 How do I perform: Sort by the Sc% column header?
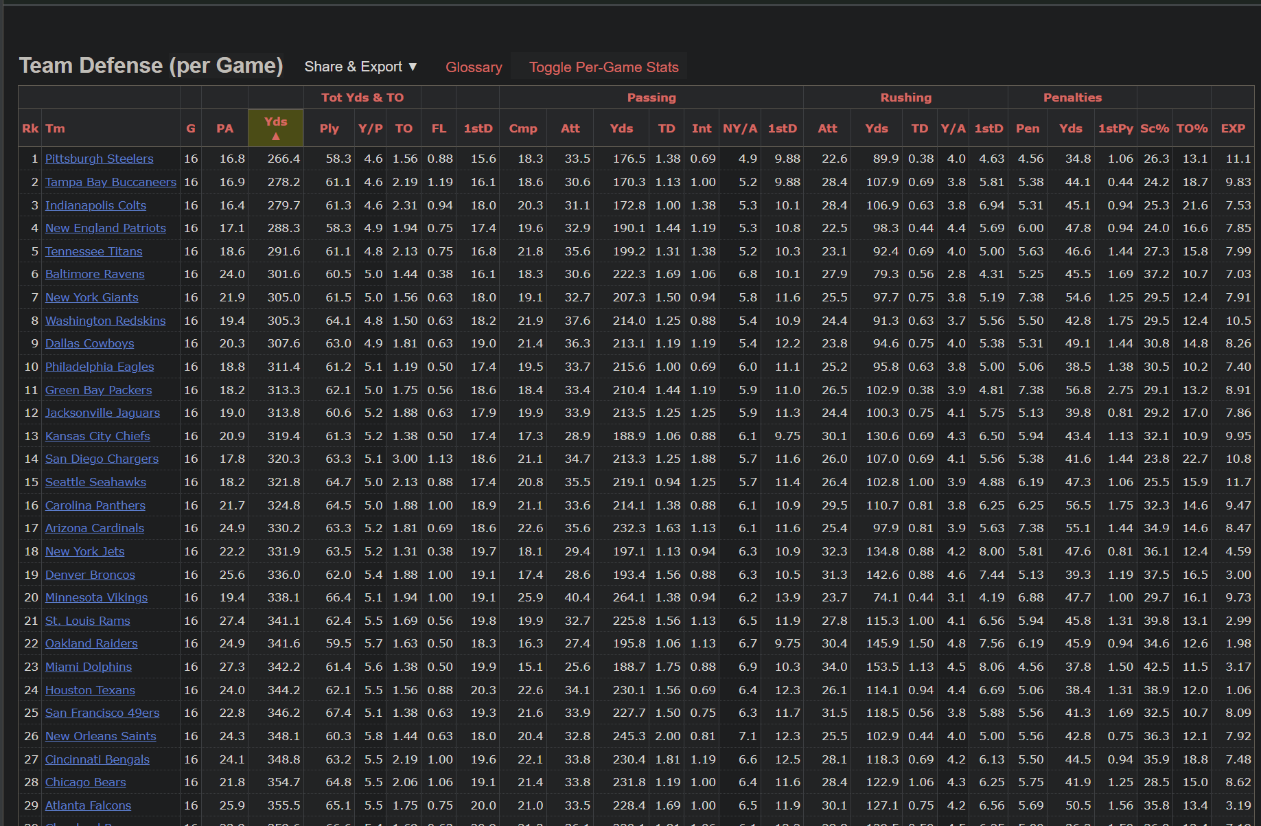1155,128
